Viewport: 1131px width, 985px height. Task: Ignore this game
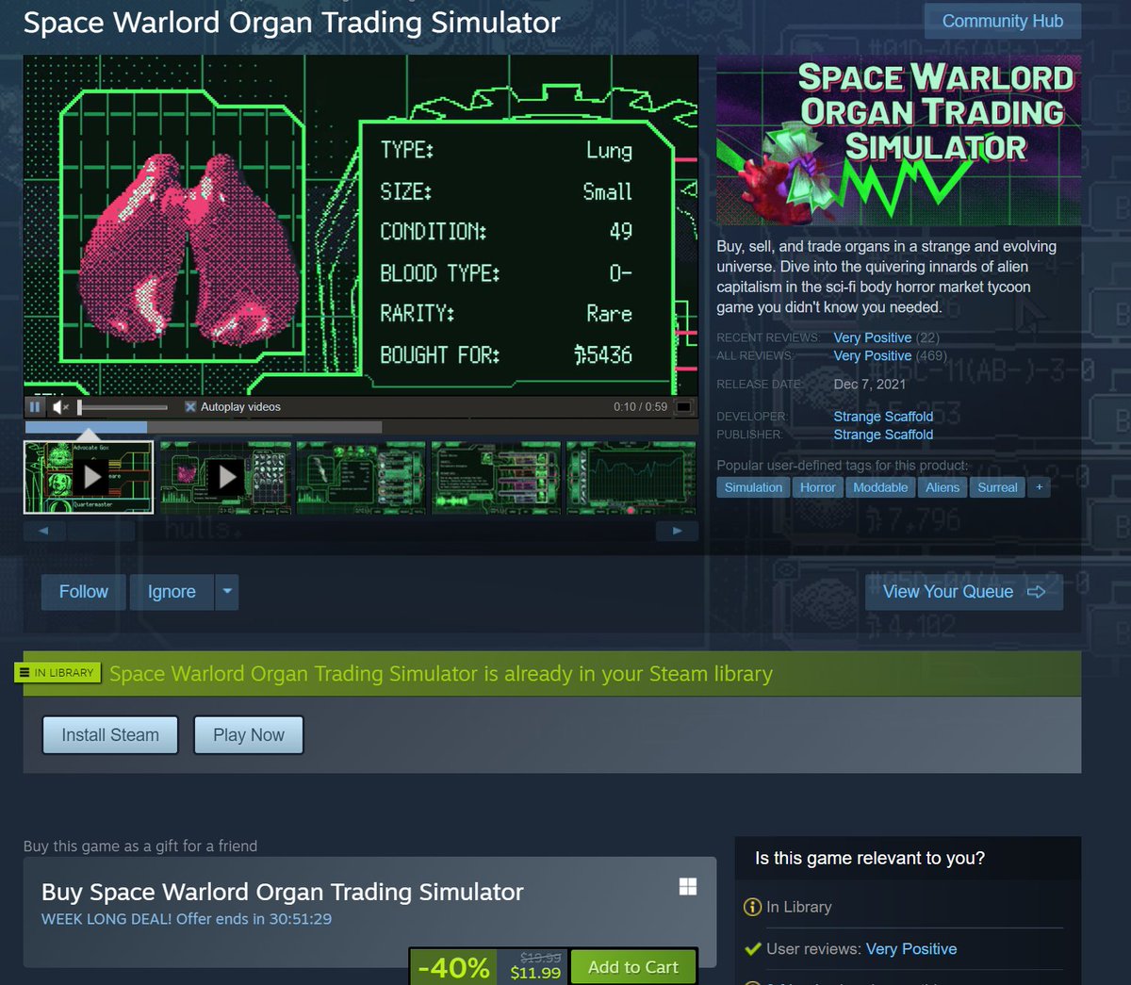(172, 592)
